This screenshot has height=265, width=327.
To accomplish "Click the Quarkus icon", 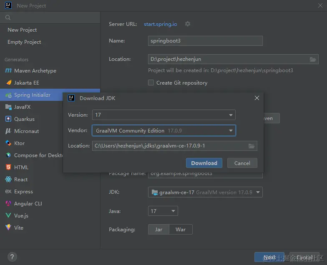I will click(x=8, y=119).
